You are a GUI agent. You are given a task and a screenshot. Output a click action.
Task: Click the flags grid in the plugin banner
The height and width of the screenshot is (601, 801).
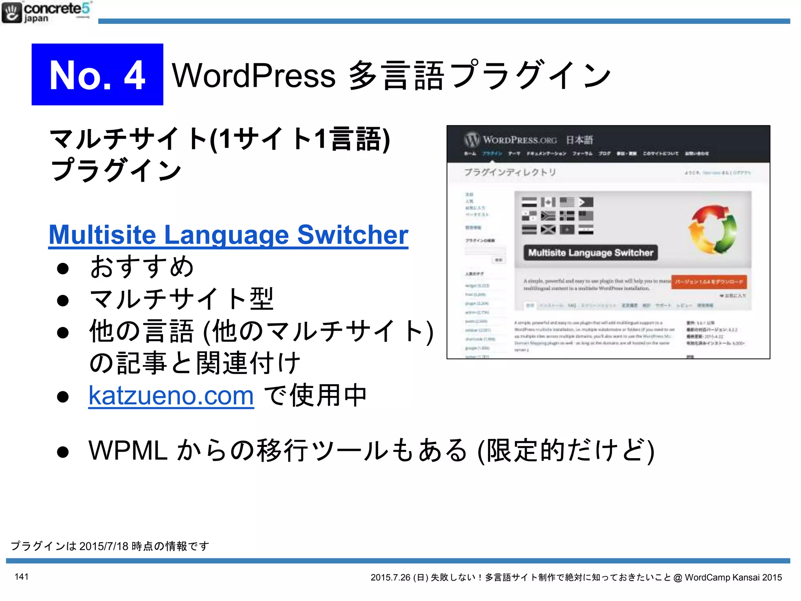coord(557,216)
